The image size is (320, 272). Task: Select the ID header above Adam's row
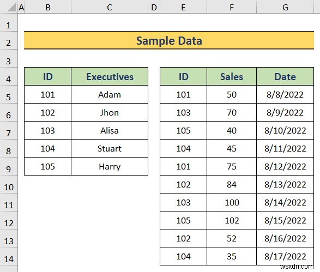[x=48, y=76]
